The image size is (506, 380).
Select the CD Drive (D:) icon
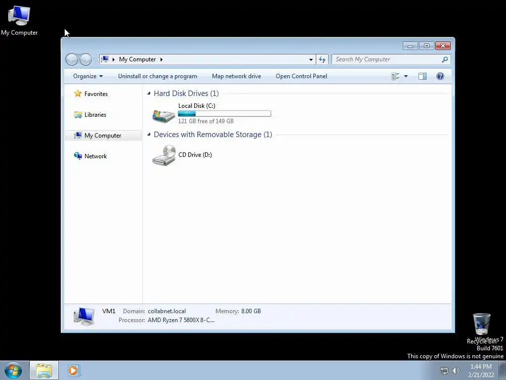click(x=164, y=155)
